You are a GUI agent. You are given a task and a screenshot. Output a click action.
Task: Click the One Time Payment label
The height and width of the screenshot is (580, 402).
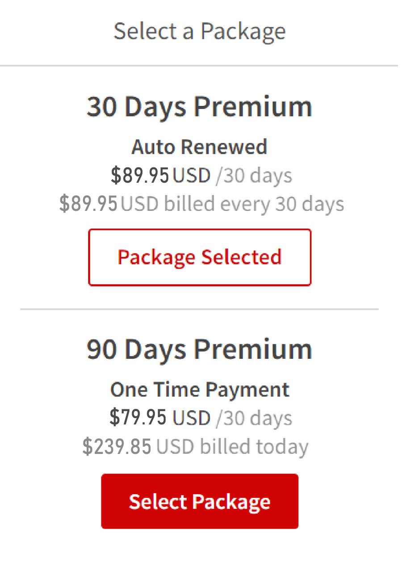tap(200, 390)
